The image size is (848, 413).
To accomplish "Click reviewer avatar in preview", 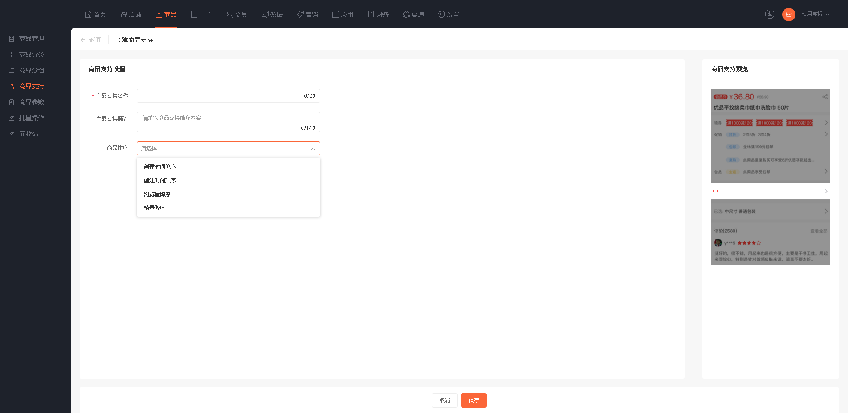I will [718, 243].
